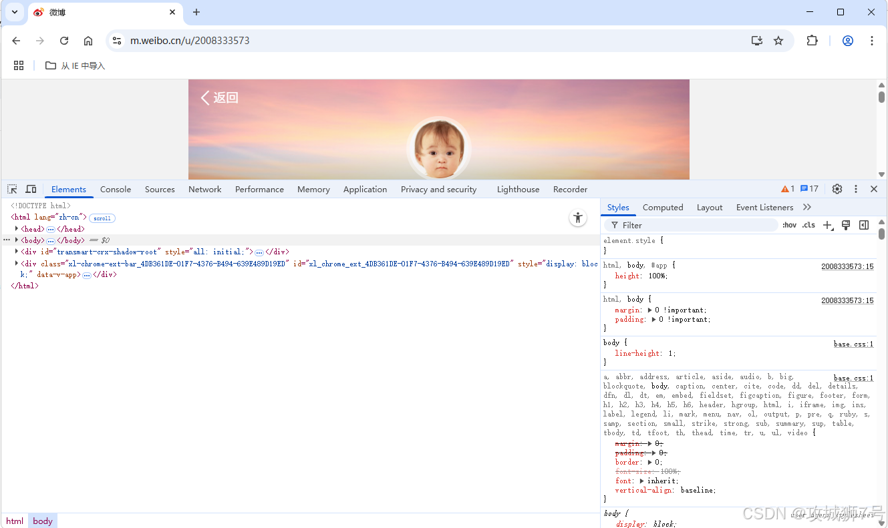Click the 返回 back link on Weibo page

[x=220, y=97]
